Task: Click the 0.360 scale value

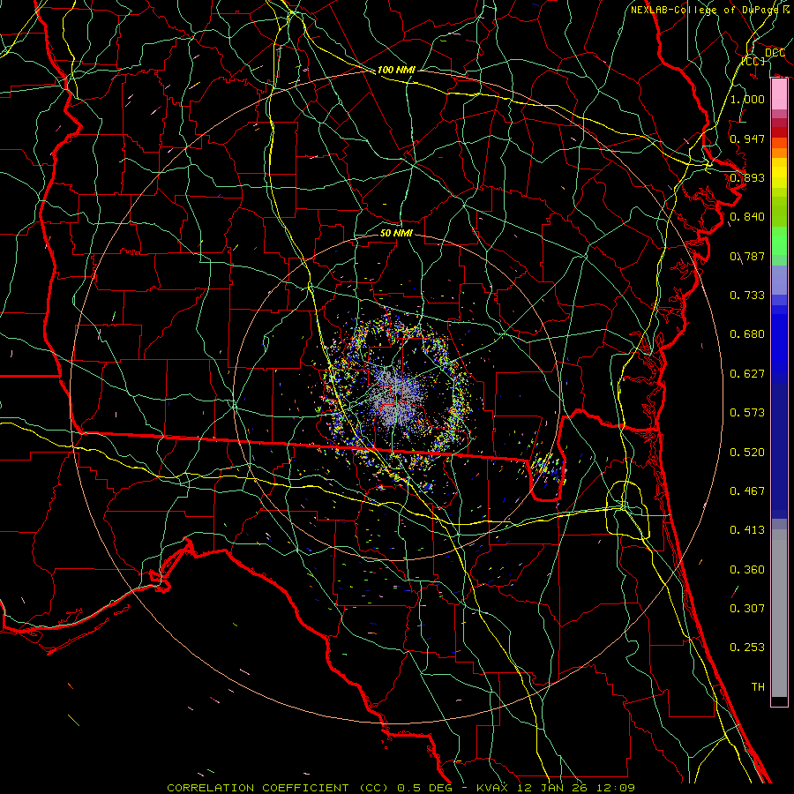Action: tap(747, 570)
